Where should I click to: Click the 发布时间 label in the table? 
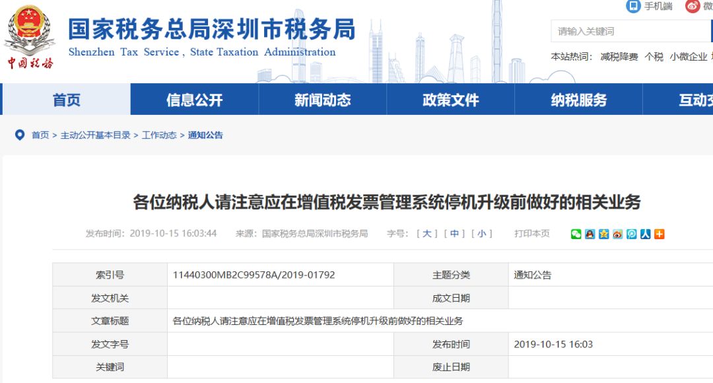click(451, 344)
